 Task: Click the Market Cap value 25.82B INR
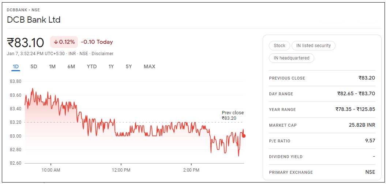click(x=362, y=125)
